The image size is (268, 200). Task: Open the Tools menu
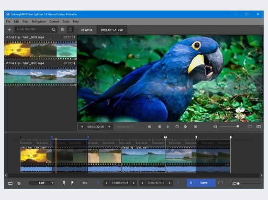[66, 22]
